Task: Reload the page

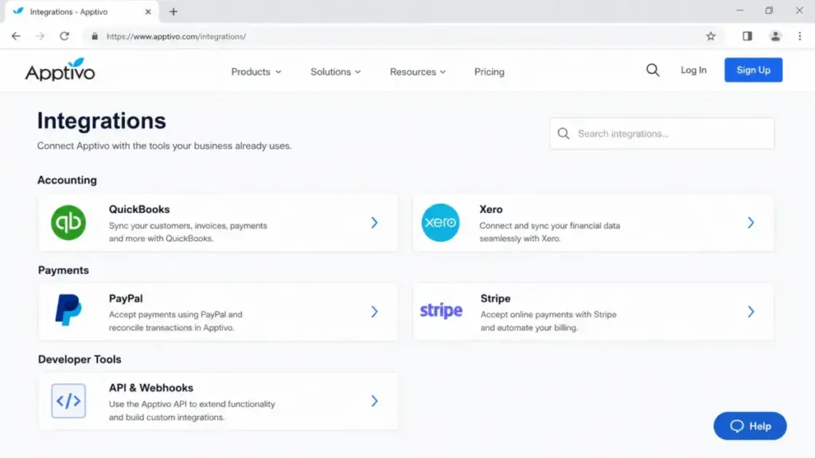Action: pyautogui.click(x=64, y=37)
